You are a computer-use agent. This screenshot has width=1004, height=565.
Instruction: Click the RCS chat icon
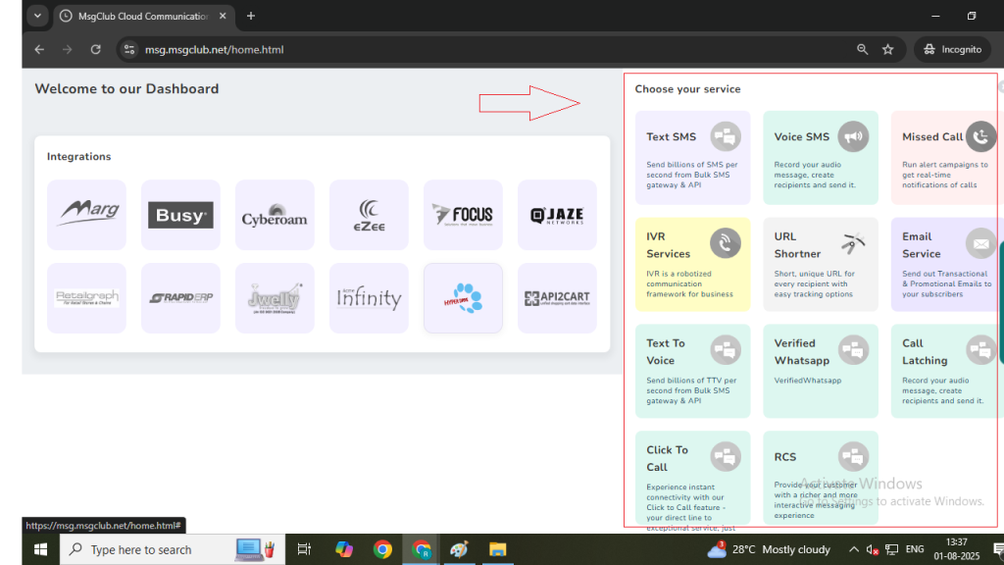pos(854,457)
